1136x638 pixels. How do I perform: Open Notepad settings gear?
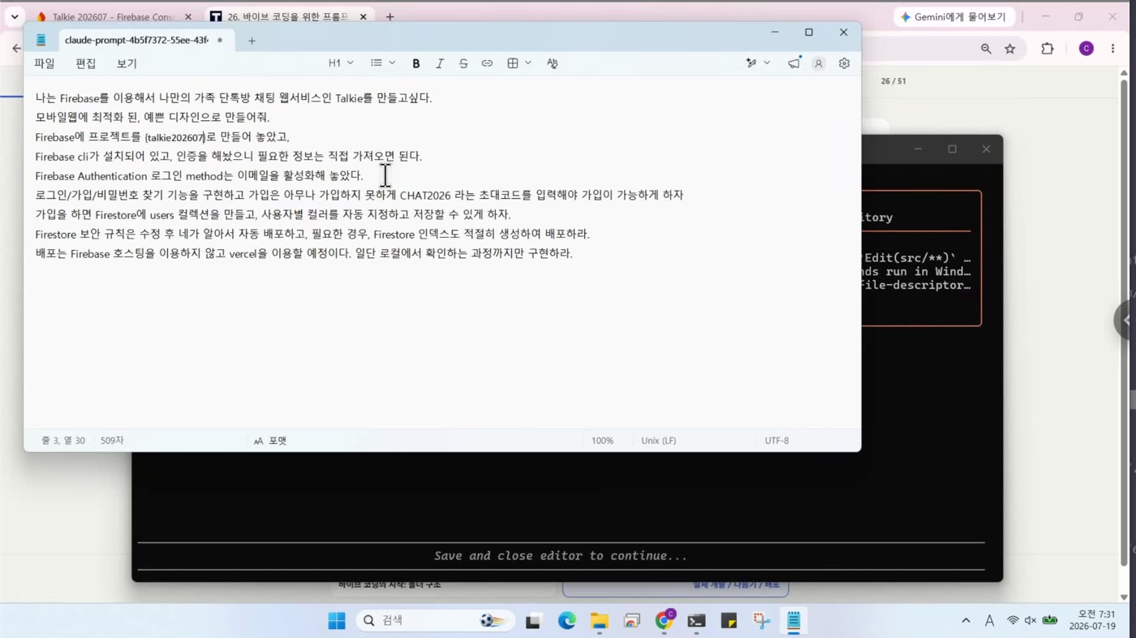tap(844, 63)
